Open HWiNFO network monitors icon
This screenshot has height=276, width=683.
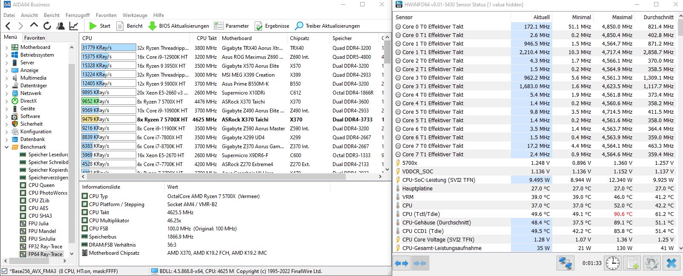click(x=565, y=263)
